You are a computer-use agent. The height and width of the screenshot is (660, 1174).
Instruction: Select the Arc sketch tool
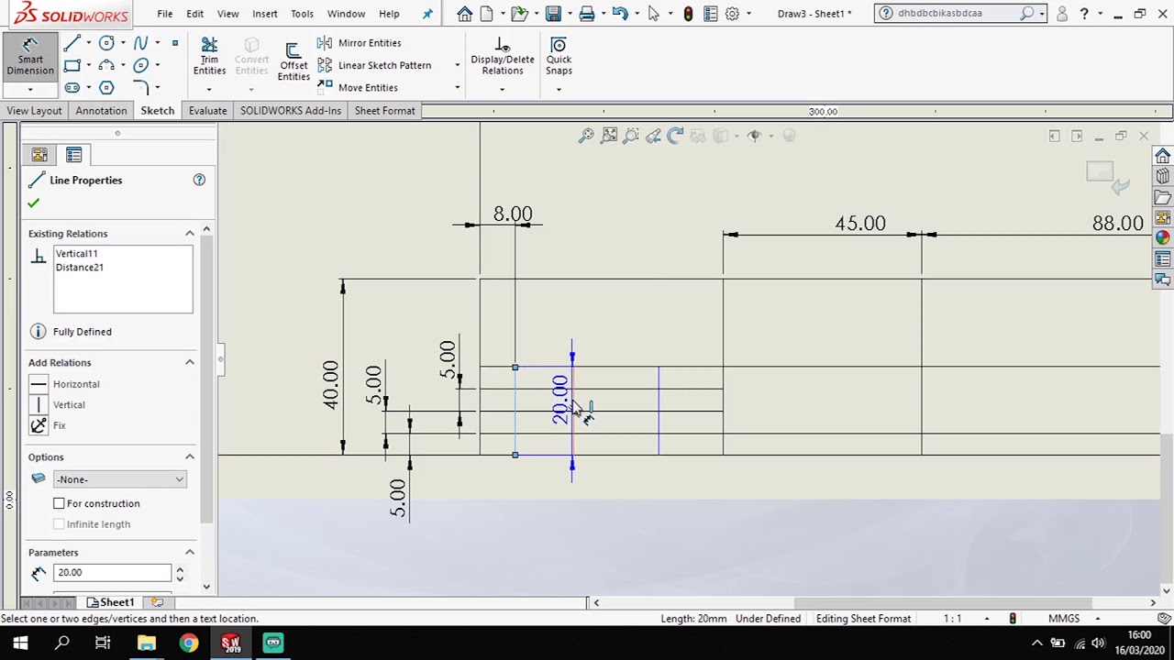pos(106,65)
